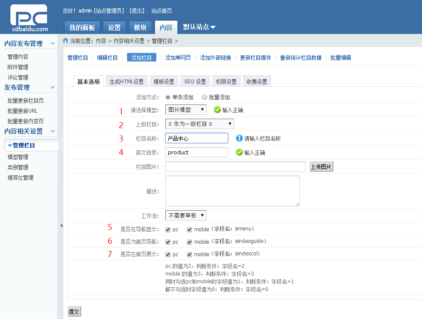Viewport: 422px width, 319px height.
Task: Open the 工作流 不需要审核 dropdown
Action: point(186,215)
